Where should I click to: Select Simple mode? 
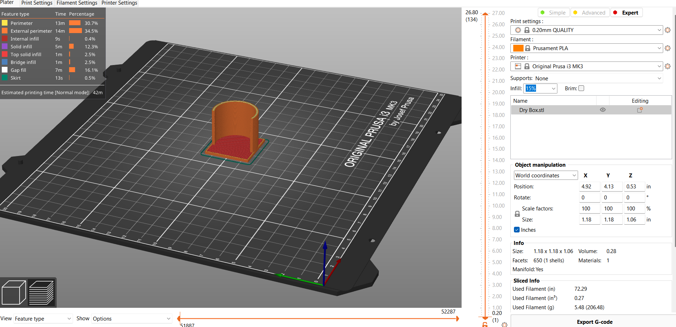pyautogui.click(x=553, y=12)
